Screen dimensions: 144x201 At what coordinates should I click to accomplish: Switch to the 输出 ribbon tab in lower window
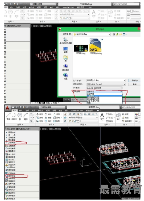(x=60, y=111)
